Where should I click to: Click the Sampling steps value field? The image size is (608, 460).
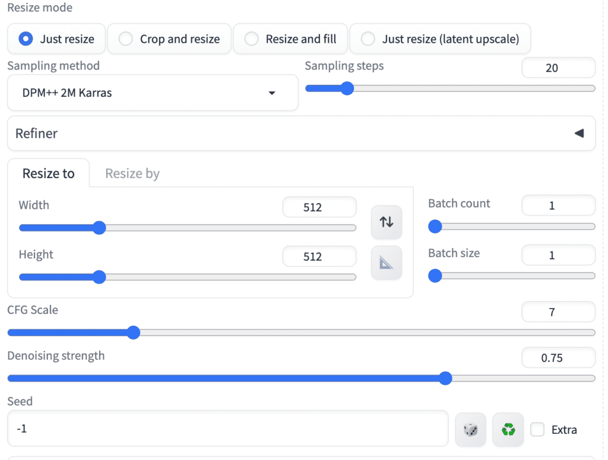click(x=558, y=68)
